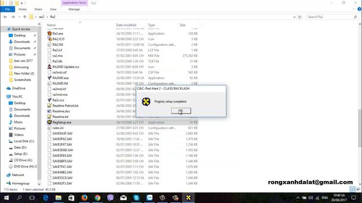Select the SAVE62F3.SAV file

[x=62, y=183]
